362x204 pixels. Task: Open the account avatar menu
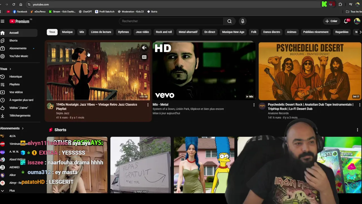click(x=357, y=21)
